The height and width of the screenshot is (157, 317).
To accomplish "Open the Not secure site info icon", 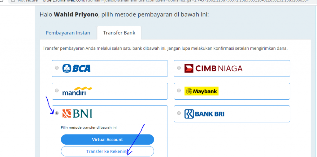I will [13, 1].
